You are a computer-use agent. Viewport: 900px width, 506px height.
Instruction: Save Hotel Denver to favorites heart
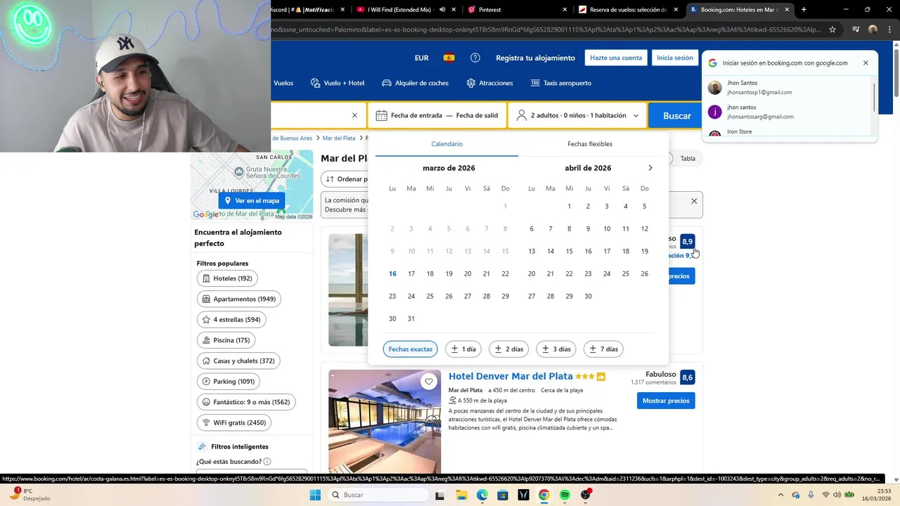pos(429,382)
